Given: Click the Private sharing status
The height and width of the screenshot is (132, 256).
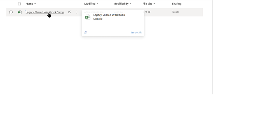Looking at the screenshot, I should pos(175,12).
